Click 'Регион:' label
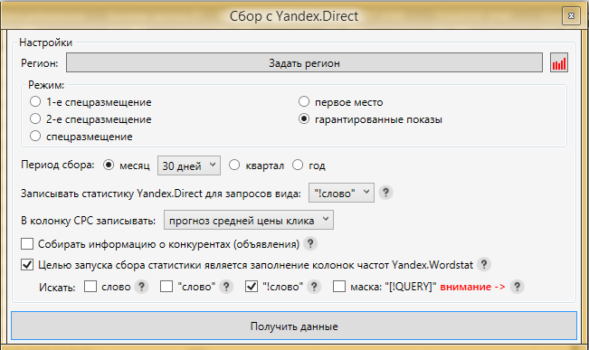The width and height of the screenshot is (589, 350). (x=40, y=63)
